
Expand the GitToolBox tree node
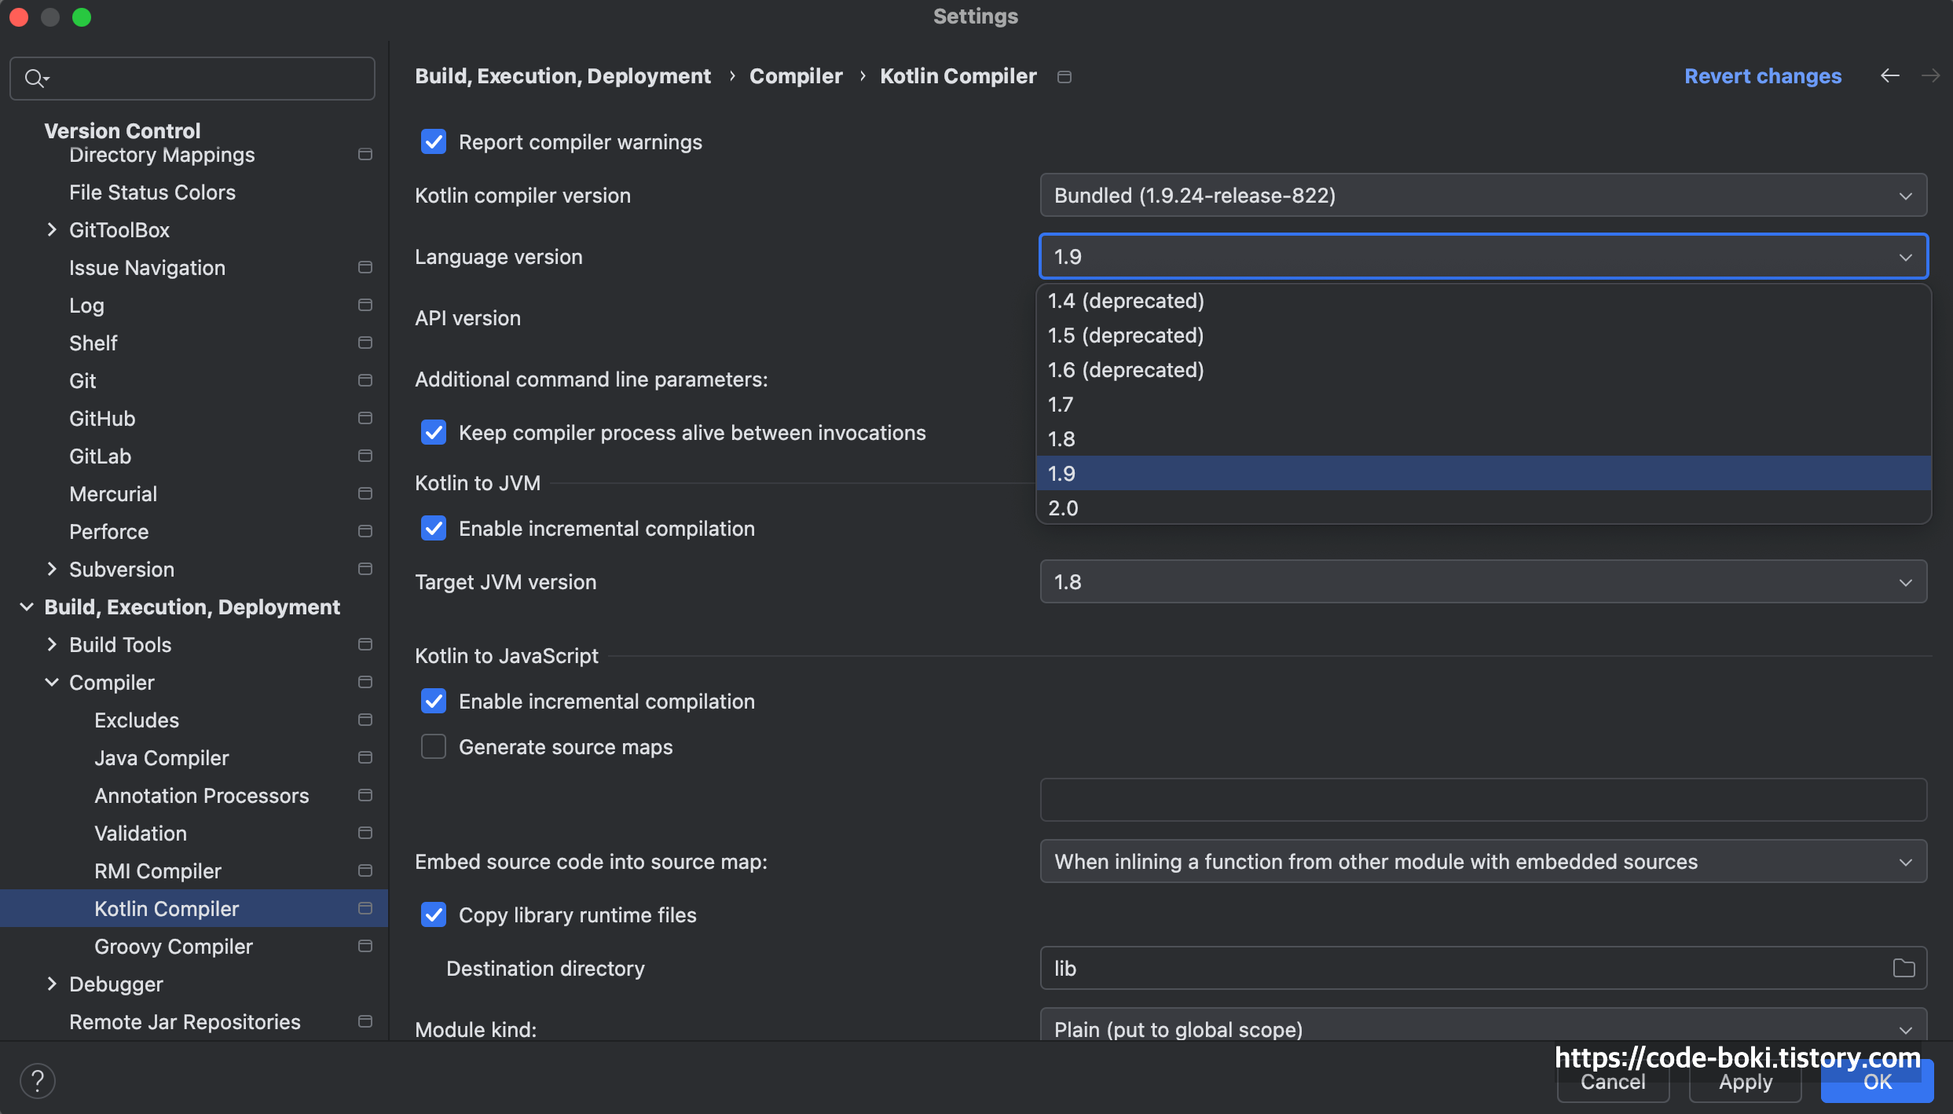click(x=52, y=229)
